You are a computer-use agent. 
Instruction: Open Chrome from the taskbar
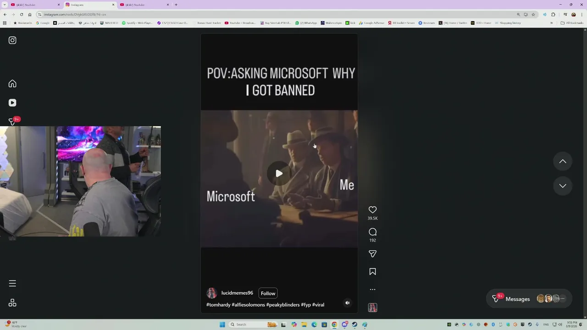point(334,324)
